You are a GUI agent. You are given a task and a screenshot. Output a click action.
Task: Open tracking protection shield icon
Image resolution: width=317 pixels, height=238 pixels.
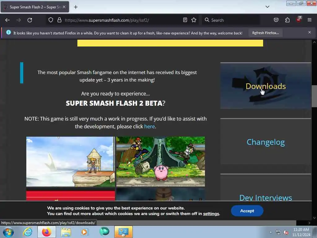(51, 20)
